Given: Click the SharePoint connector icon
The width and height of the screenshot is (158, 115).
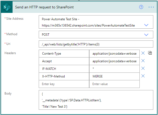Looking at the screenshot, I should click(x=7, y=7).
